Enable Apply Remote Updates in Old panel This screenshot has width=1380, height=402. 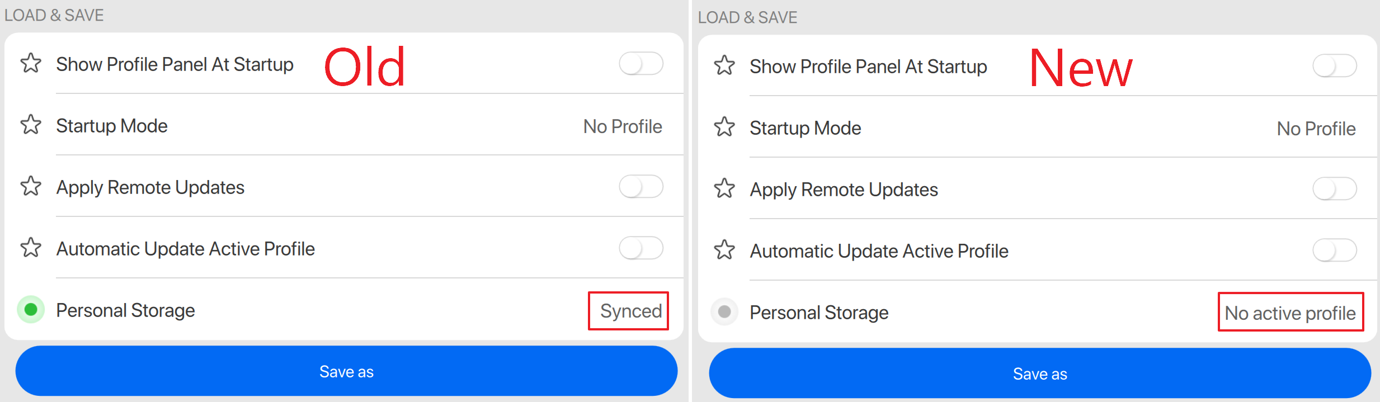coord(641,187)
